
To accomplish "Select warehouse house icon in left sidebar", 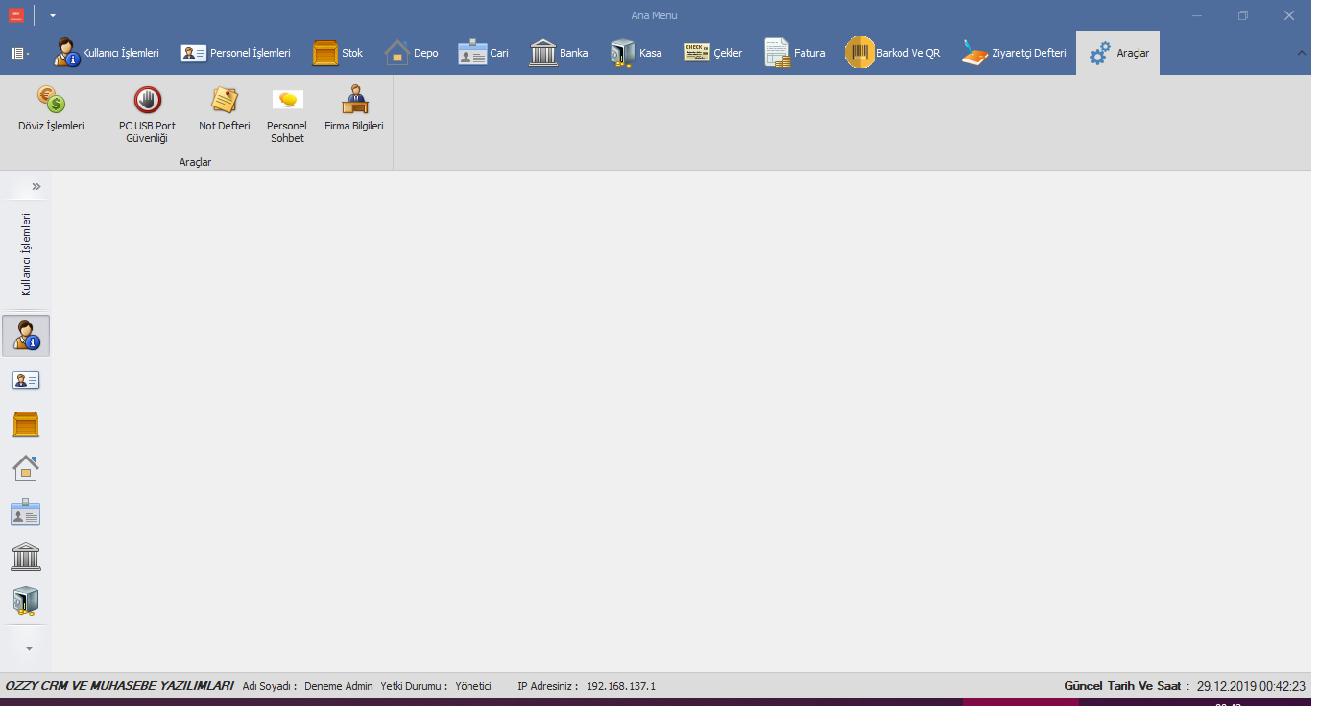I will (x=26, y=468).
